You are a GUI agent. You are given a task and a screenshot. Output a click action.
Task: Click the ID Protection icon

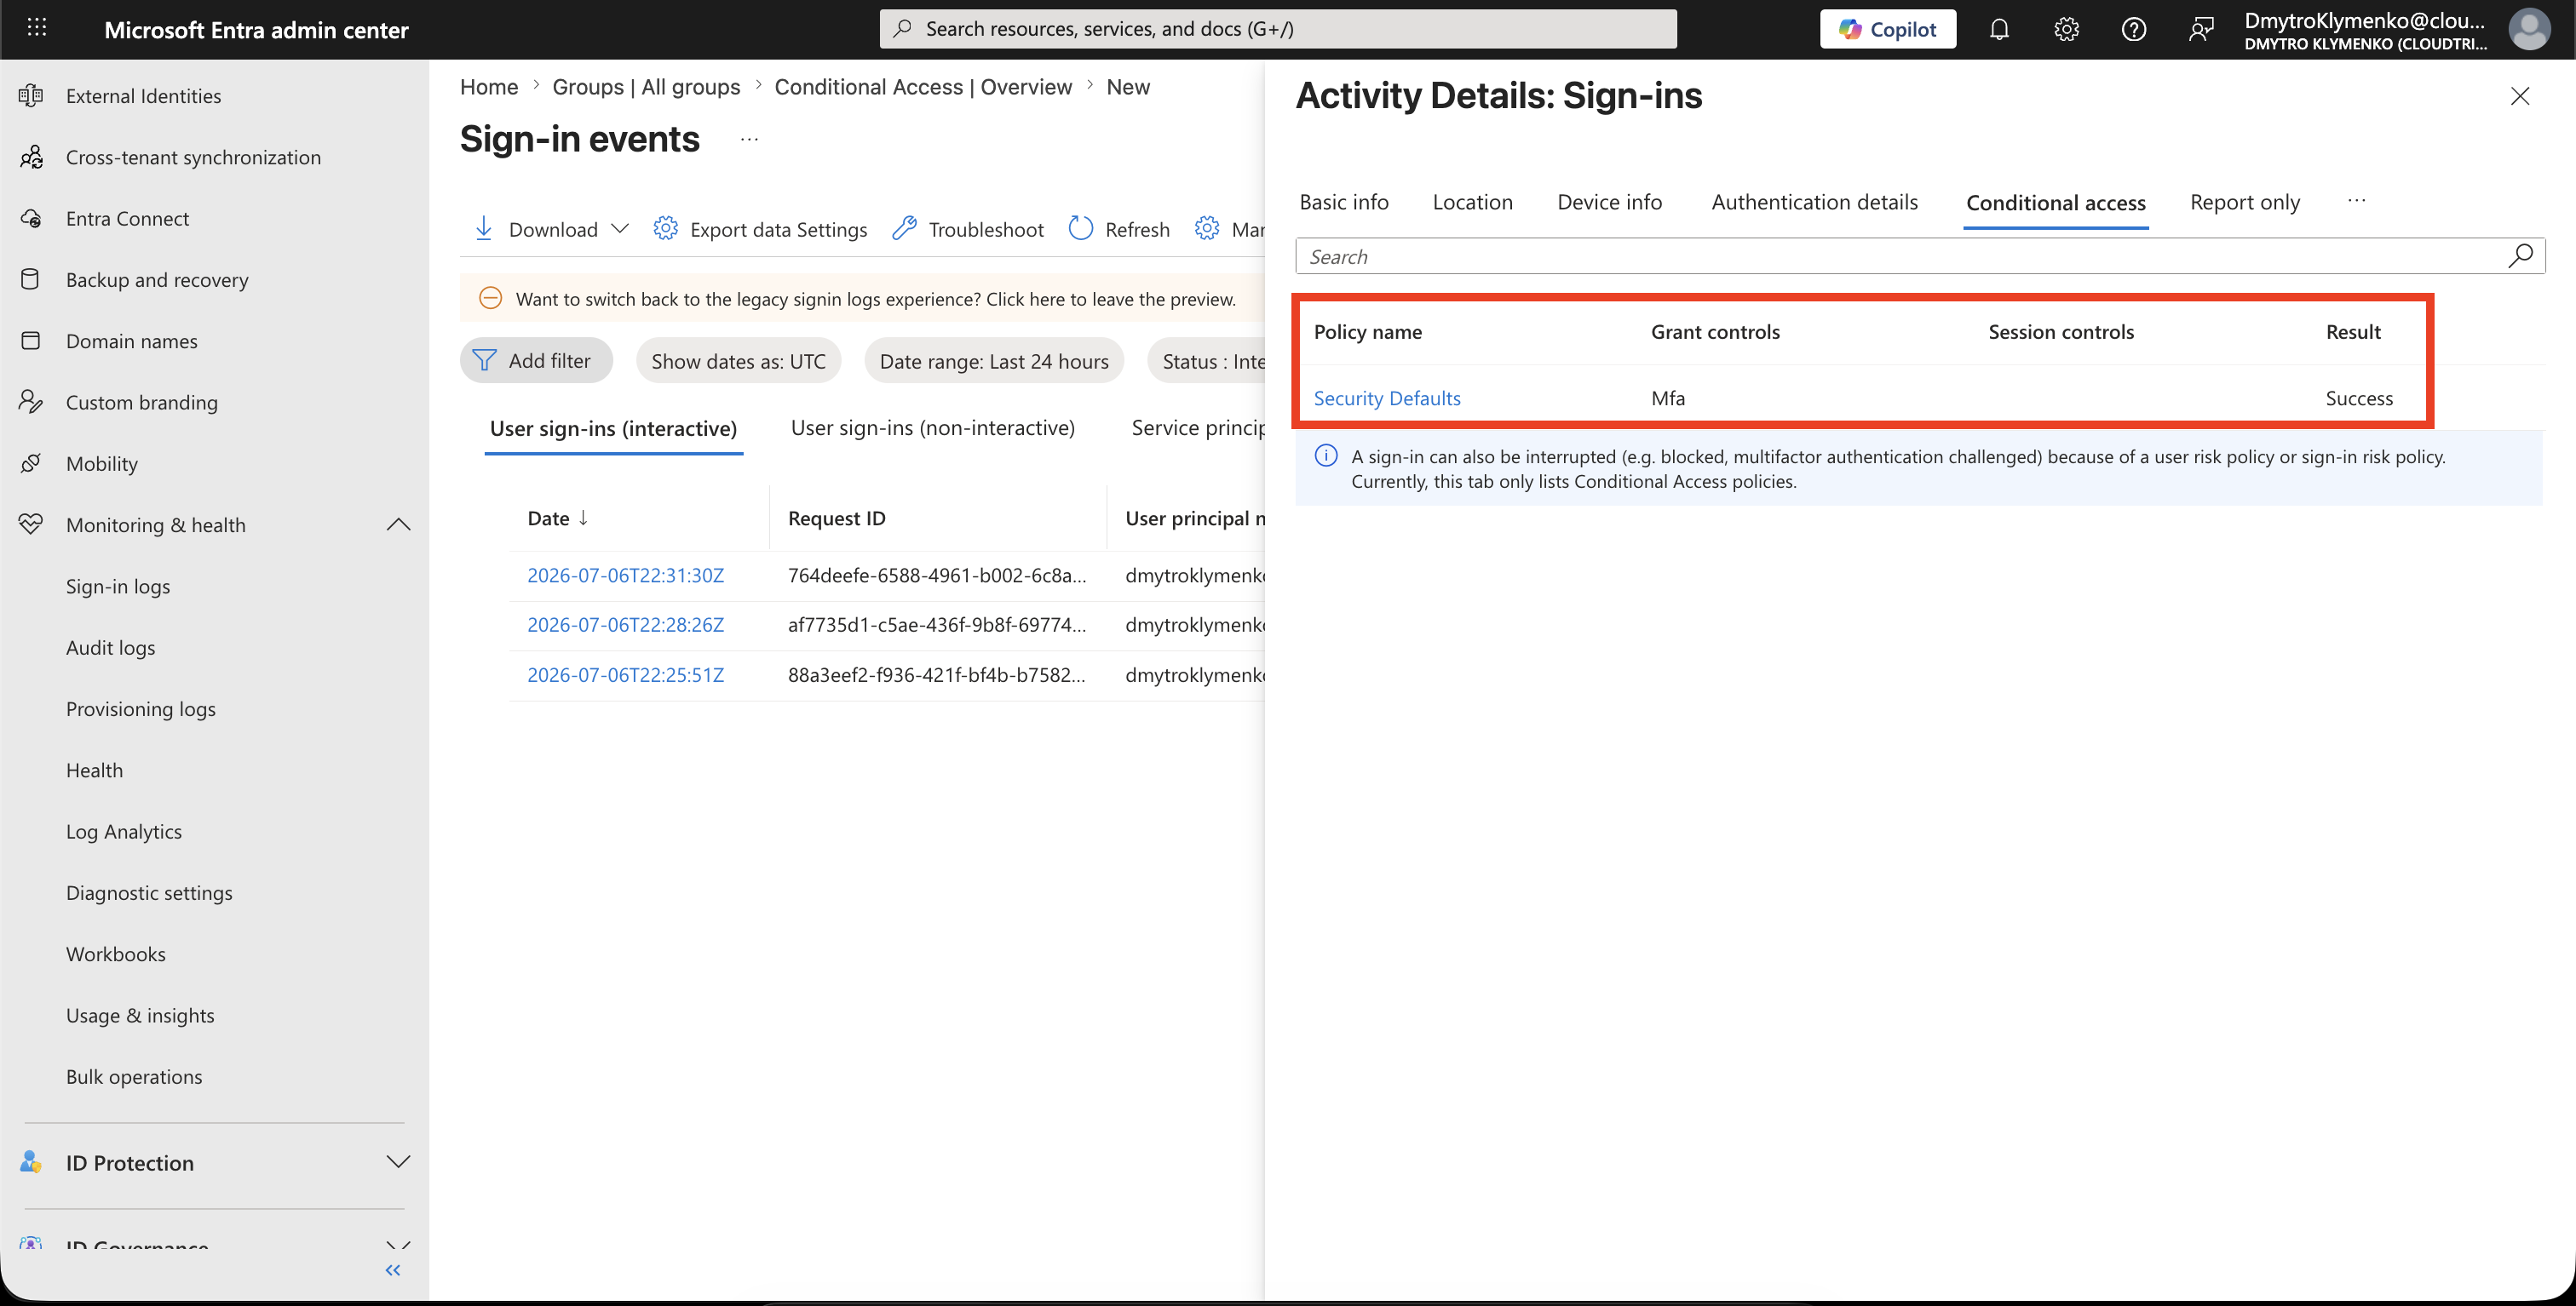[31, 1162]
